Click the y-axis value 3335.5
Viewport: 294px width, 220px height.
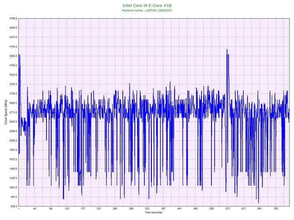(x=13, y=84)
